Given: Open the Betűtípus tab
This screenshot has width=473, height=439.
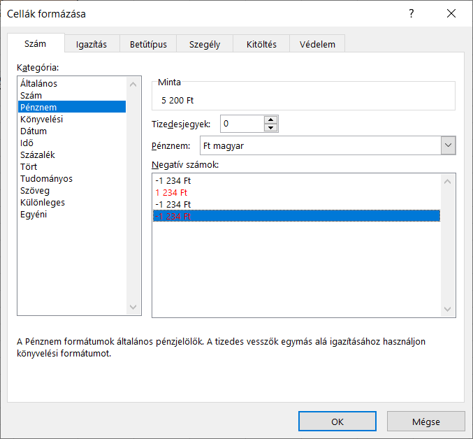Looking at the screenshot, I should 148,44.
